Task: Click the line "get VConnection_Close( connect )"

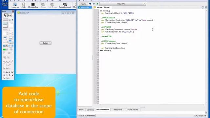Action: 115,44
